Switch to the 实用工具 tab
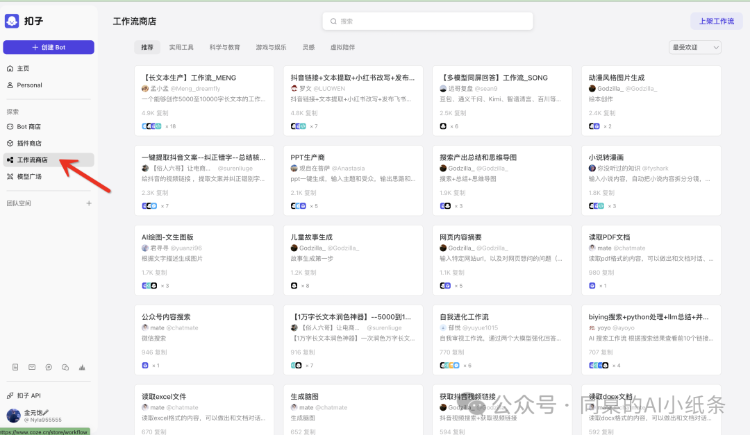The width and height of the screenshot is (750, 435). point(182,46)
